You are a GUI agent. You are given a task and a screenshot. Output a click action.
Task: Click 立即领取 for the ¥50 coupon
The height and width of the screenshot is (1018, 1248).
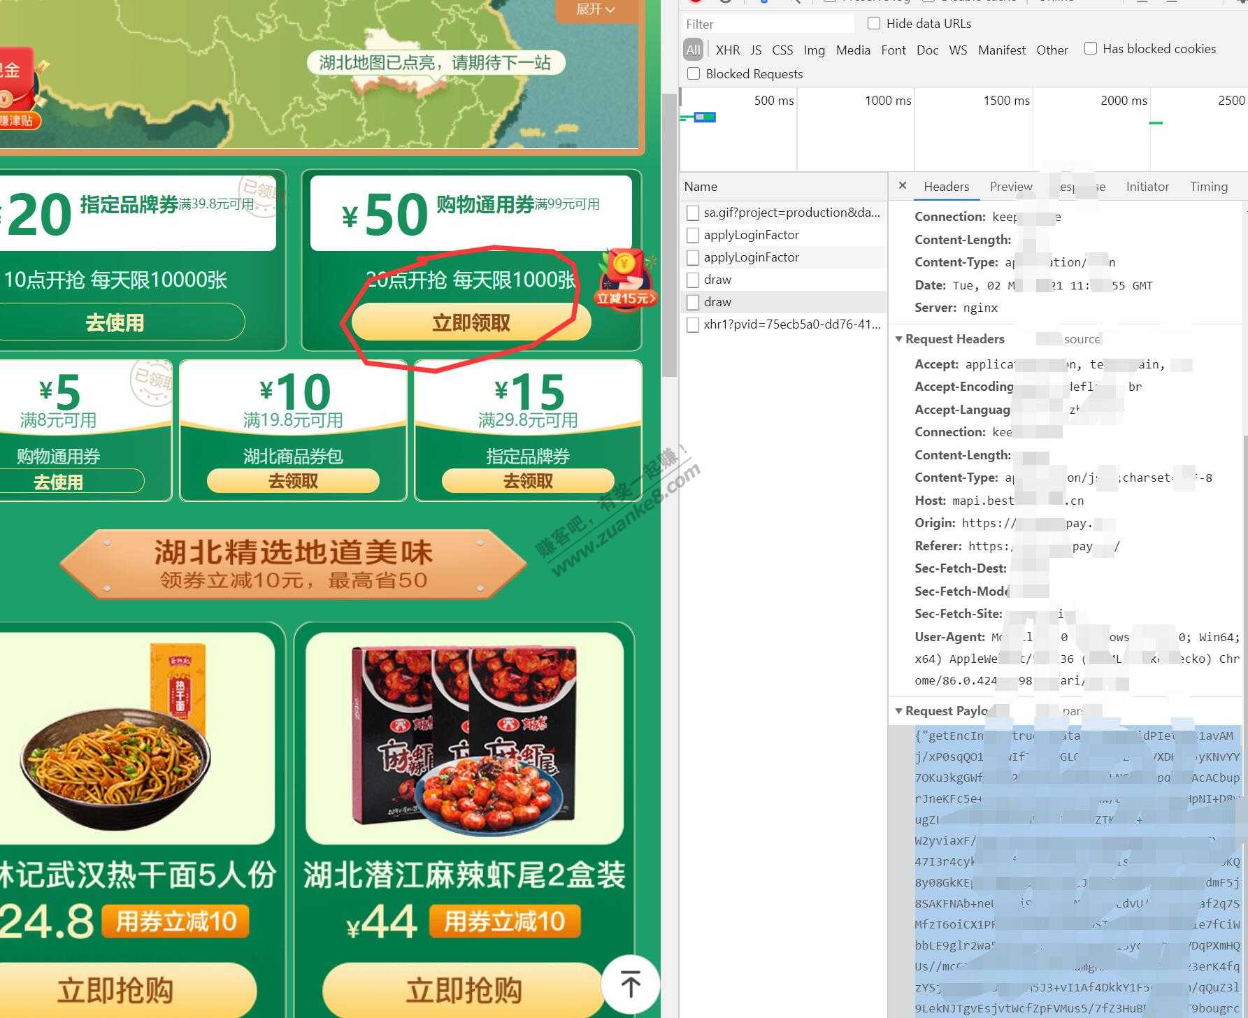(471, 322)
